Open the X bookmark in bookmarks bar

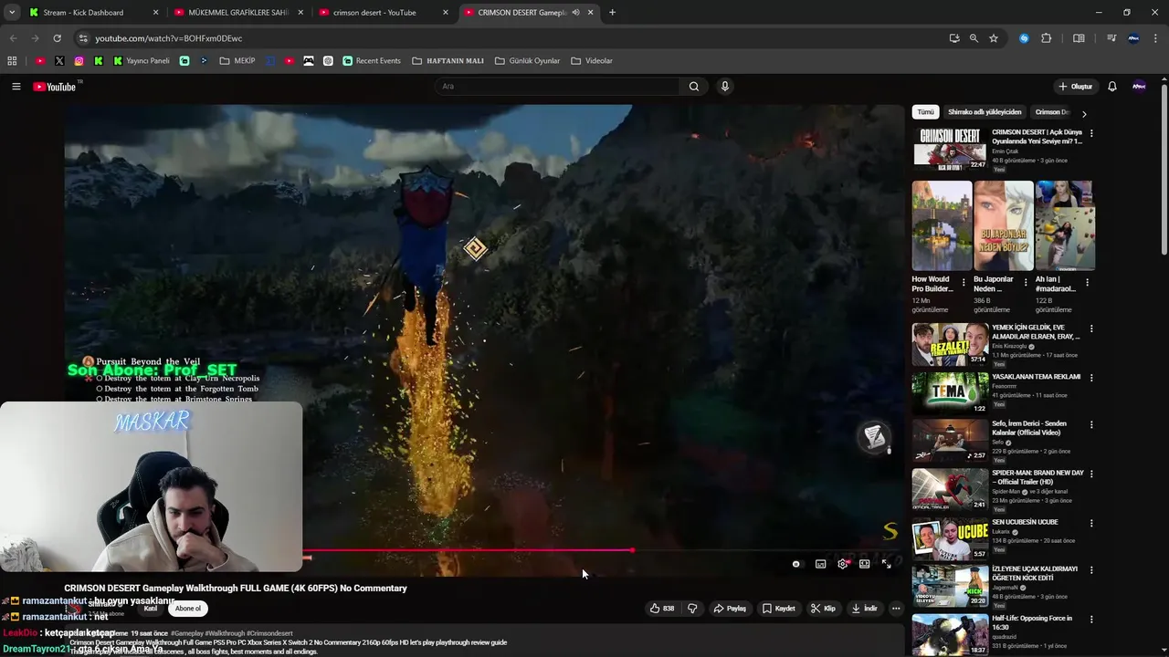pos(59,61)
